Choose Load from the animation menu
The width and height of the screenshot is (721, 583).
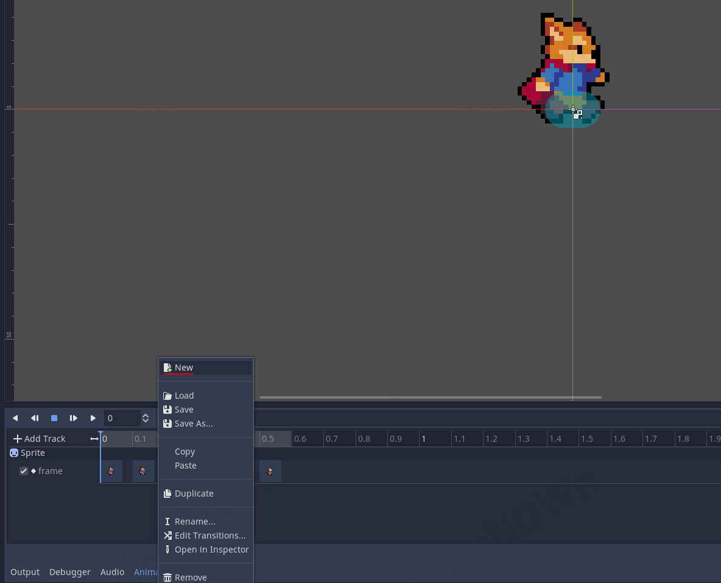click(x=206, y=396)
